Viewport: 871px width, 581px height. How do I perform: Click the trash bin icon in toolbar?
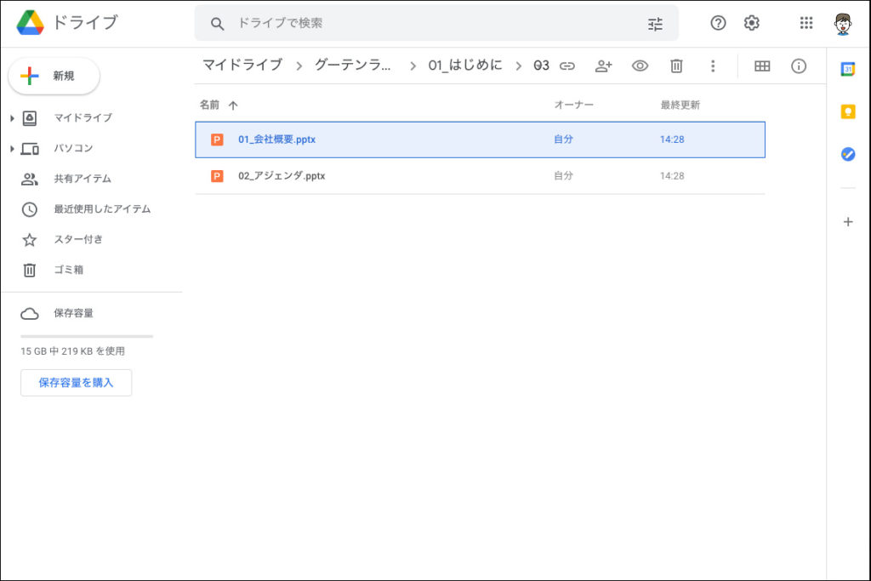676,66
